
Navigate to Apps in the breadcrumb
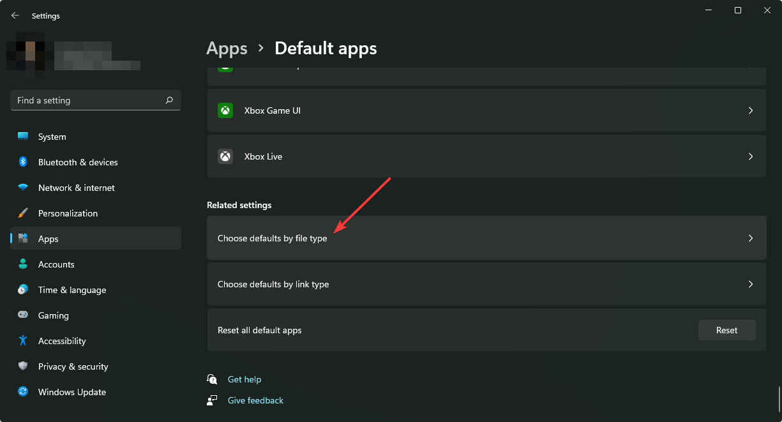tap(227, 48)
